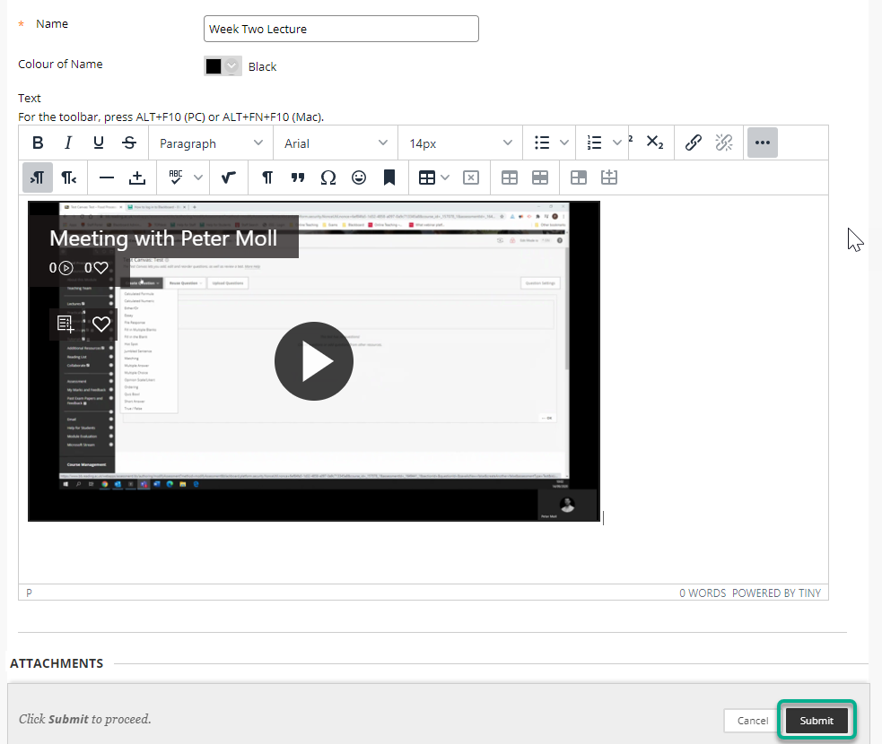Expand the Arial font family dropdown
The height and width of the screenshot is (744, 882).
[x=336, y=143]
